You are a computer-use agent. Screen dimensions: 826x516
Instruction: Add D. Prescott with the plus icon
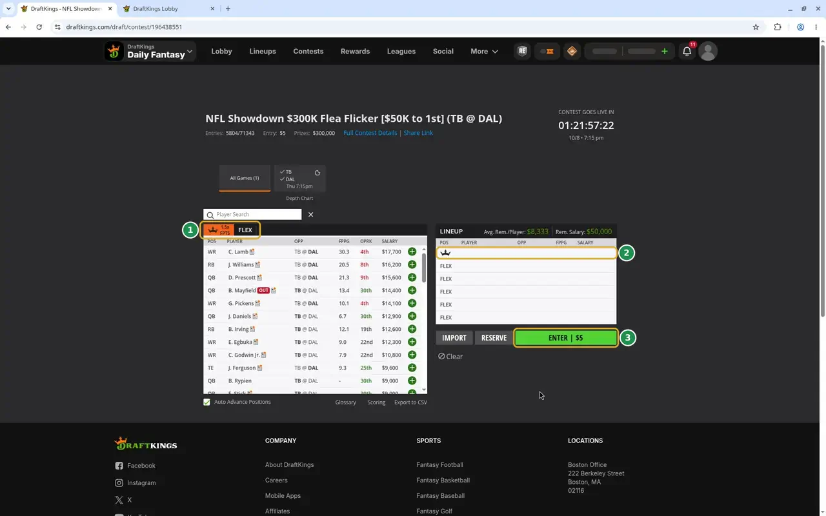(x=412, y=277)
